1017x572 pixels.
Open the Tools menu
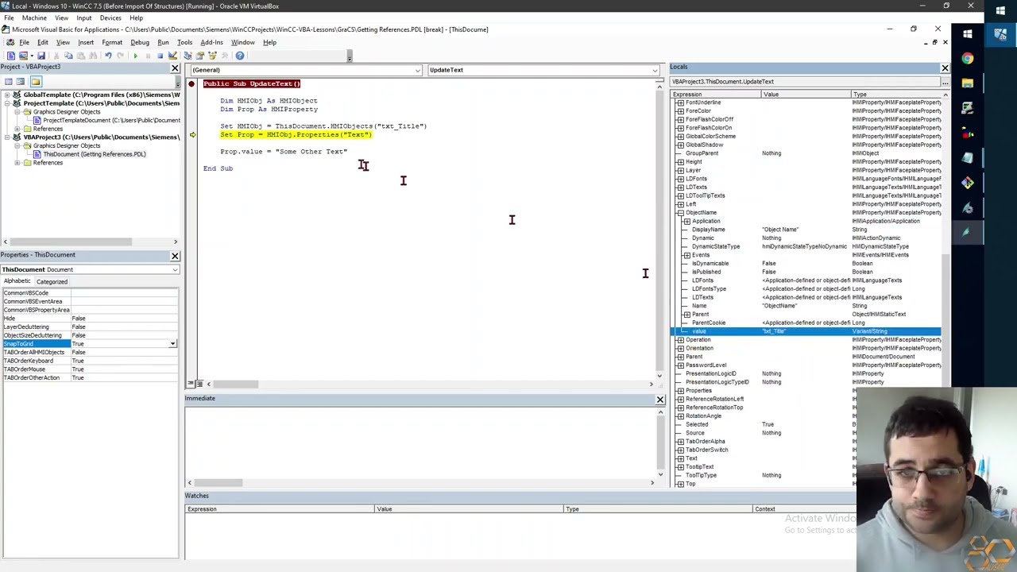pyautogui.click(x=184, y=42)
